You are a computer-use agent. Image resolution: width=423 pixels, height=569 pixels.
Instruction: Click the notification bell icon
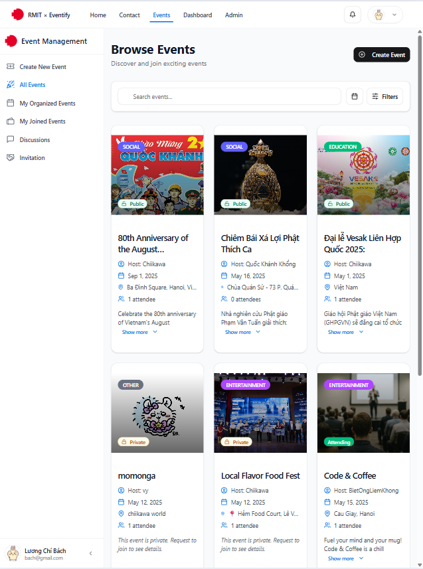click(x=353, y=15)
